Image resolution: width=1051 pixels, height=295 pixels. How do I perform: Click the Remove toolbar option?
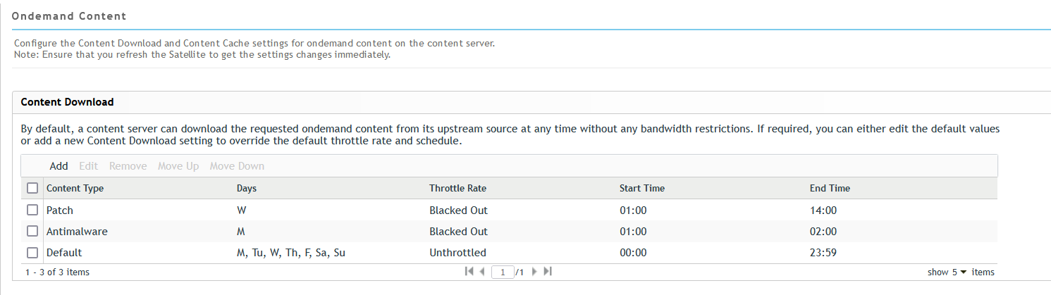pyautogui.click(x=128, y=166)
